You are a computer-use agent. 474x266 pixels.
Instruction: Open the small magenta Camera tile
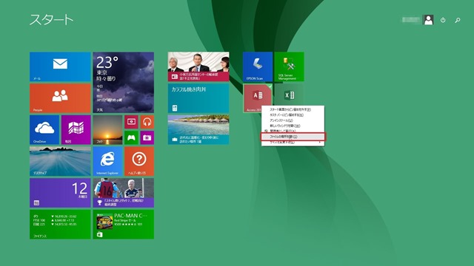(147, 137)
